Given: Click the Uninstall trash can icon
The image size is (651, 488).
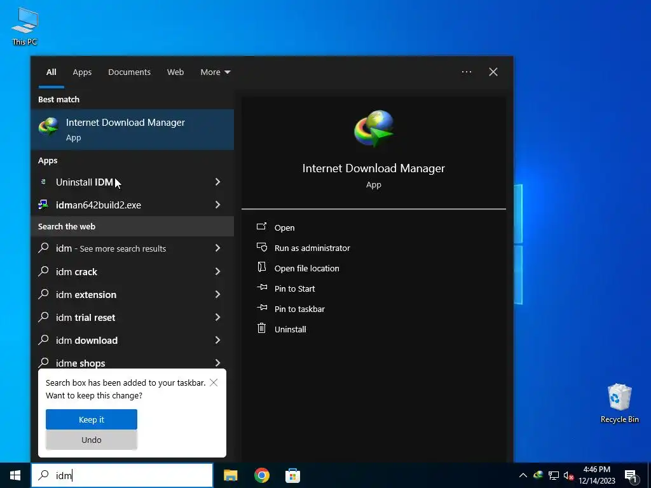Looking at the screenshot, I should point(261,329).
